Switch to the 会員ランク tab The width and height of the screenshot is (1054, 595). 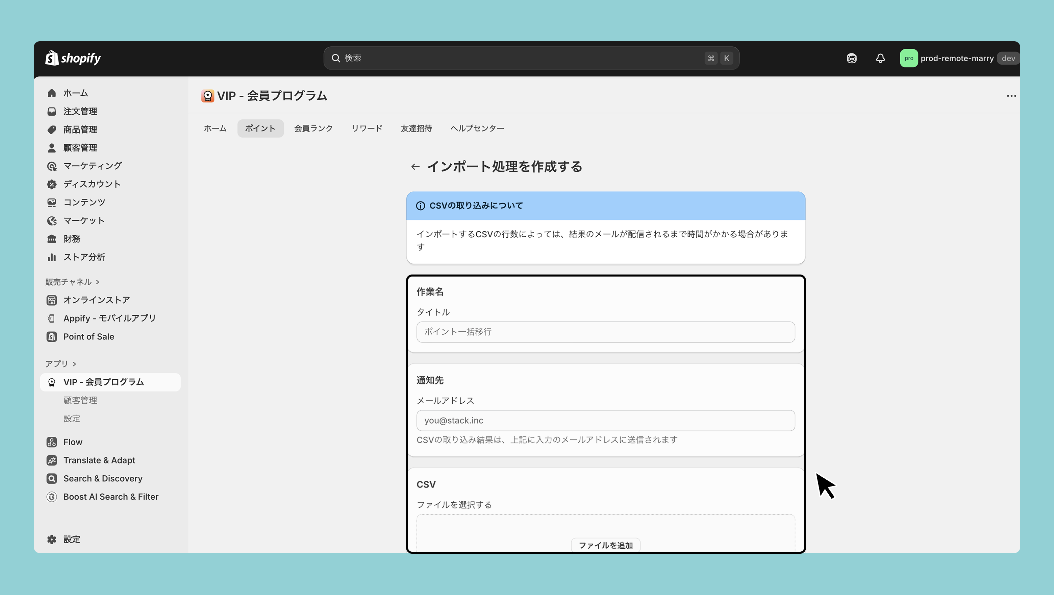click(x=313, y=128)
